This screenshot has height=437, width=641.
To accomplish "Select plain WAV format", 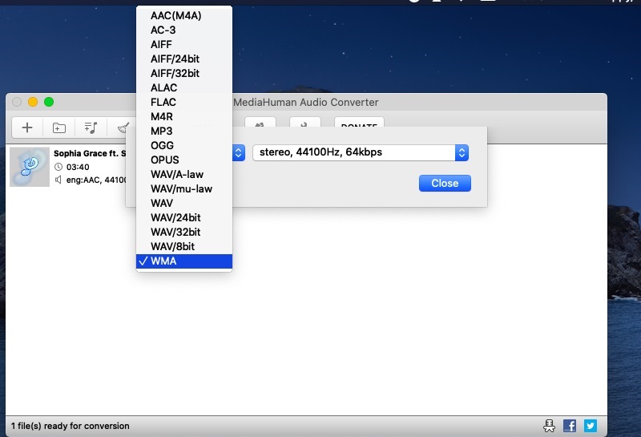I will pos(184,203).
